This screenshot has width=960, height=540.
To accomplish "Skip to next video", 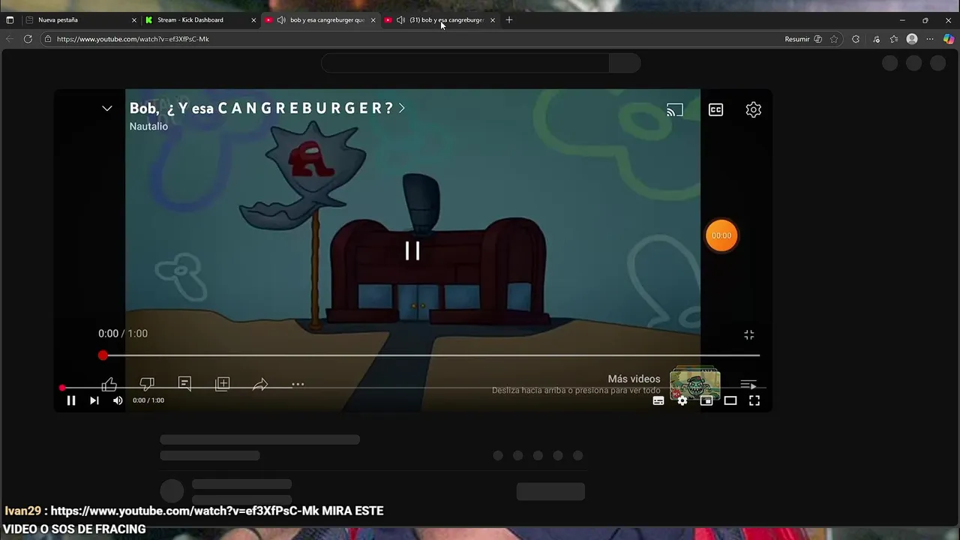I will [x=94, y=400].
